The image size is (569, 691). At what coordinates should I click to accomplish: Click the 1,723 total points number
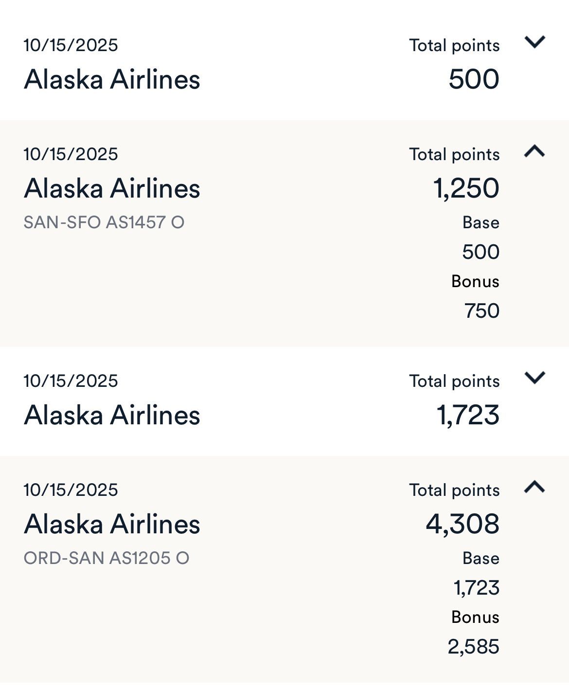pyautogui.click(x=468, y=415)
